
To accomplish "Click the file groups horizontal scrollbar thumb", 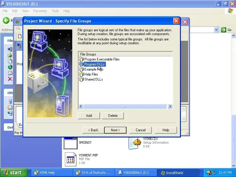I will 125,106.
